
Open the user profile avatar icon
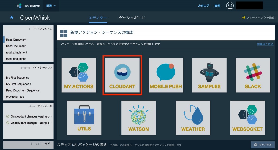click(230, 6)
